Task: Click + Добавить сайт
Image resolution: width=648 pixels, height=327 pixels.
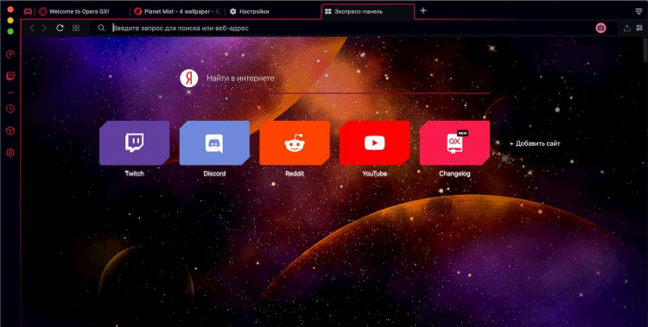Action: pos(535,144)
